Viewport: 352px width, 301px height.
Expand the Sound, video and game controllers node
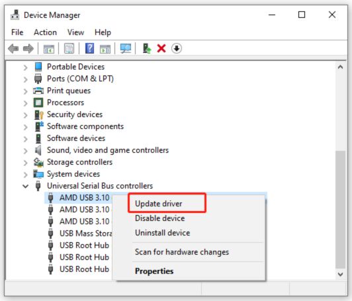26,151
